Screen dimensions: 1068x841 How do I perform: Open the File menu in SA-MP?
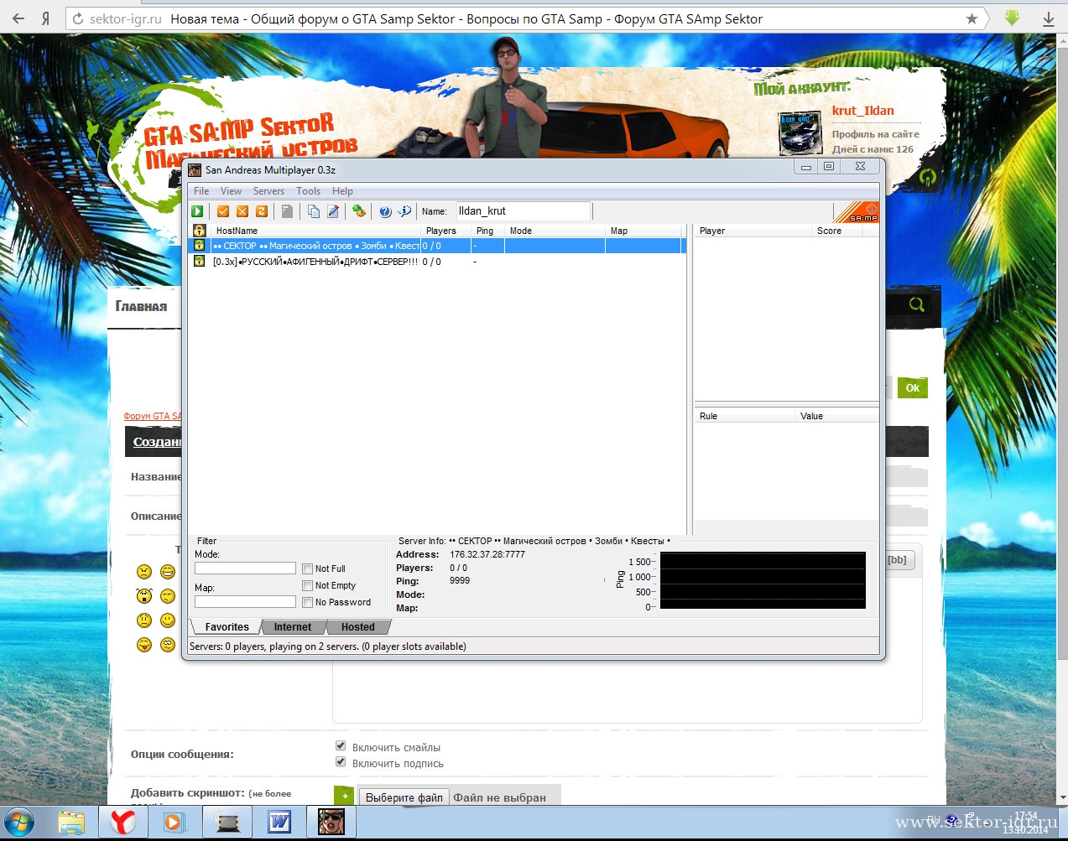201,191
